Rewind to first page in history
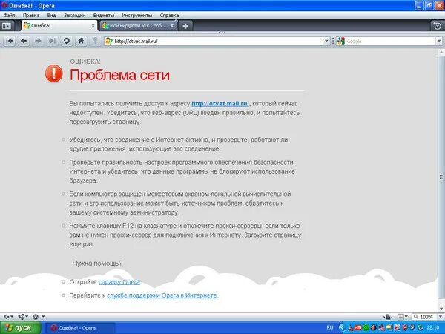 click(x=10, y=41)
